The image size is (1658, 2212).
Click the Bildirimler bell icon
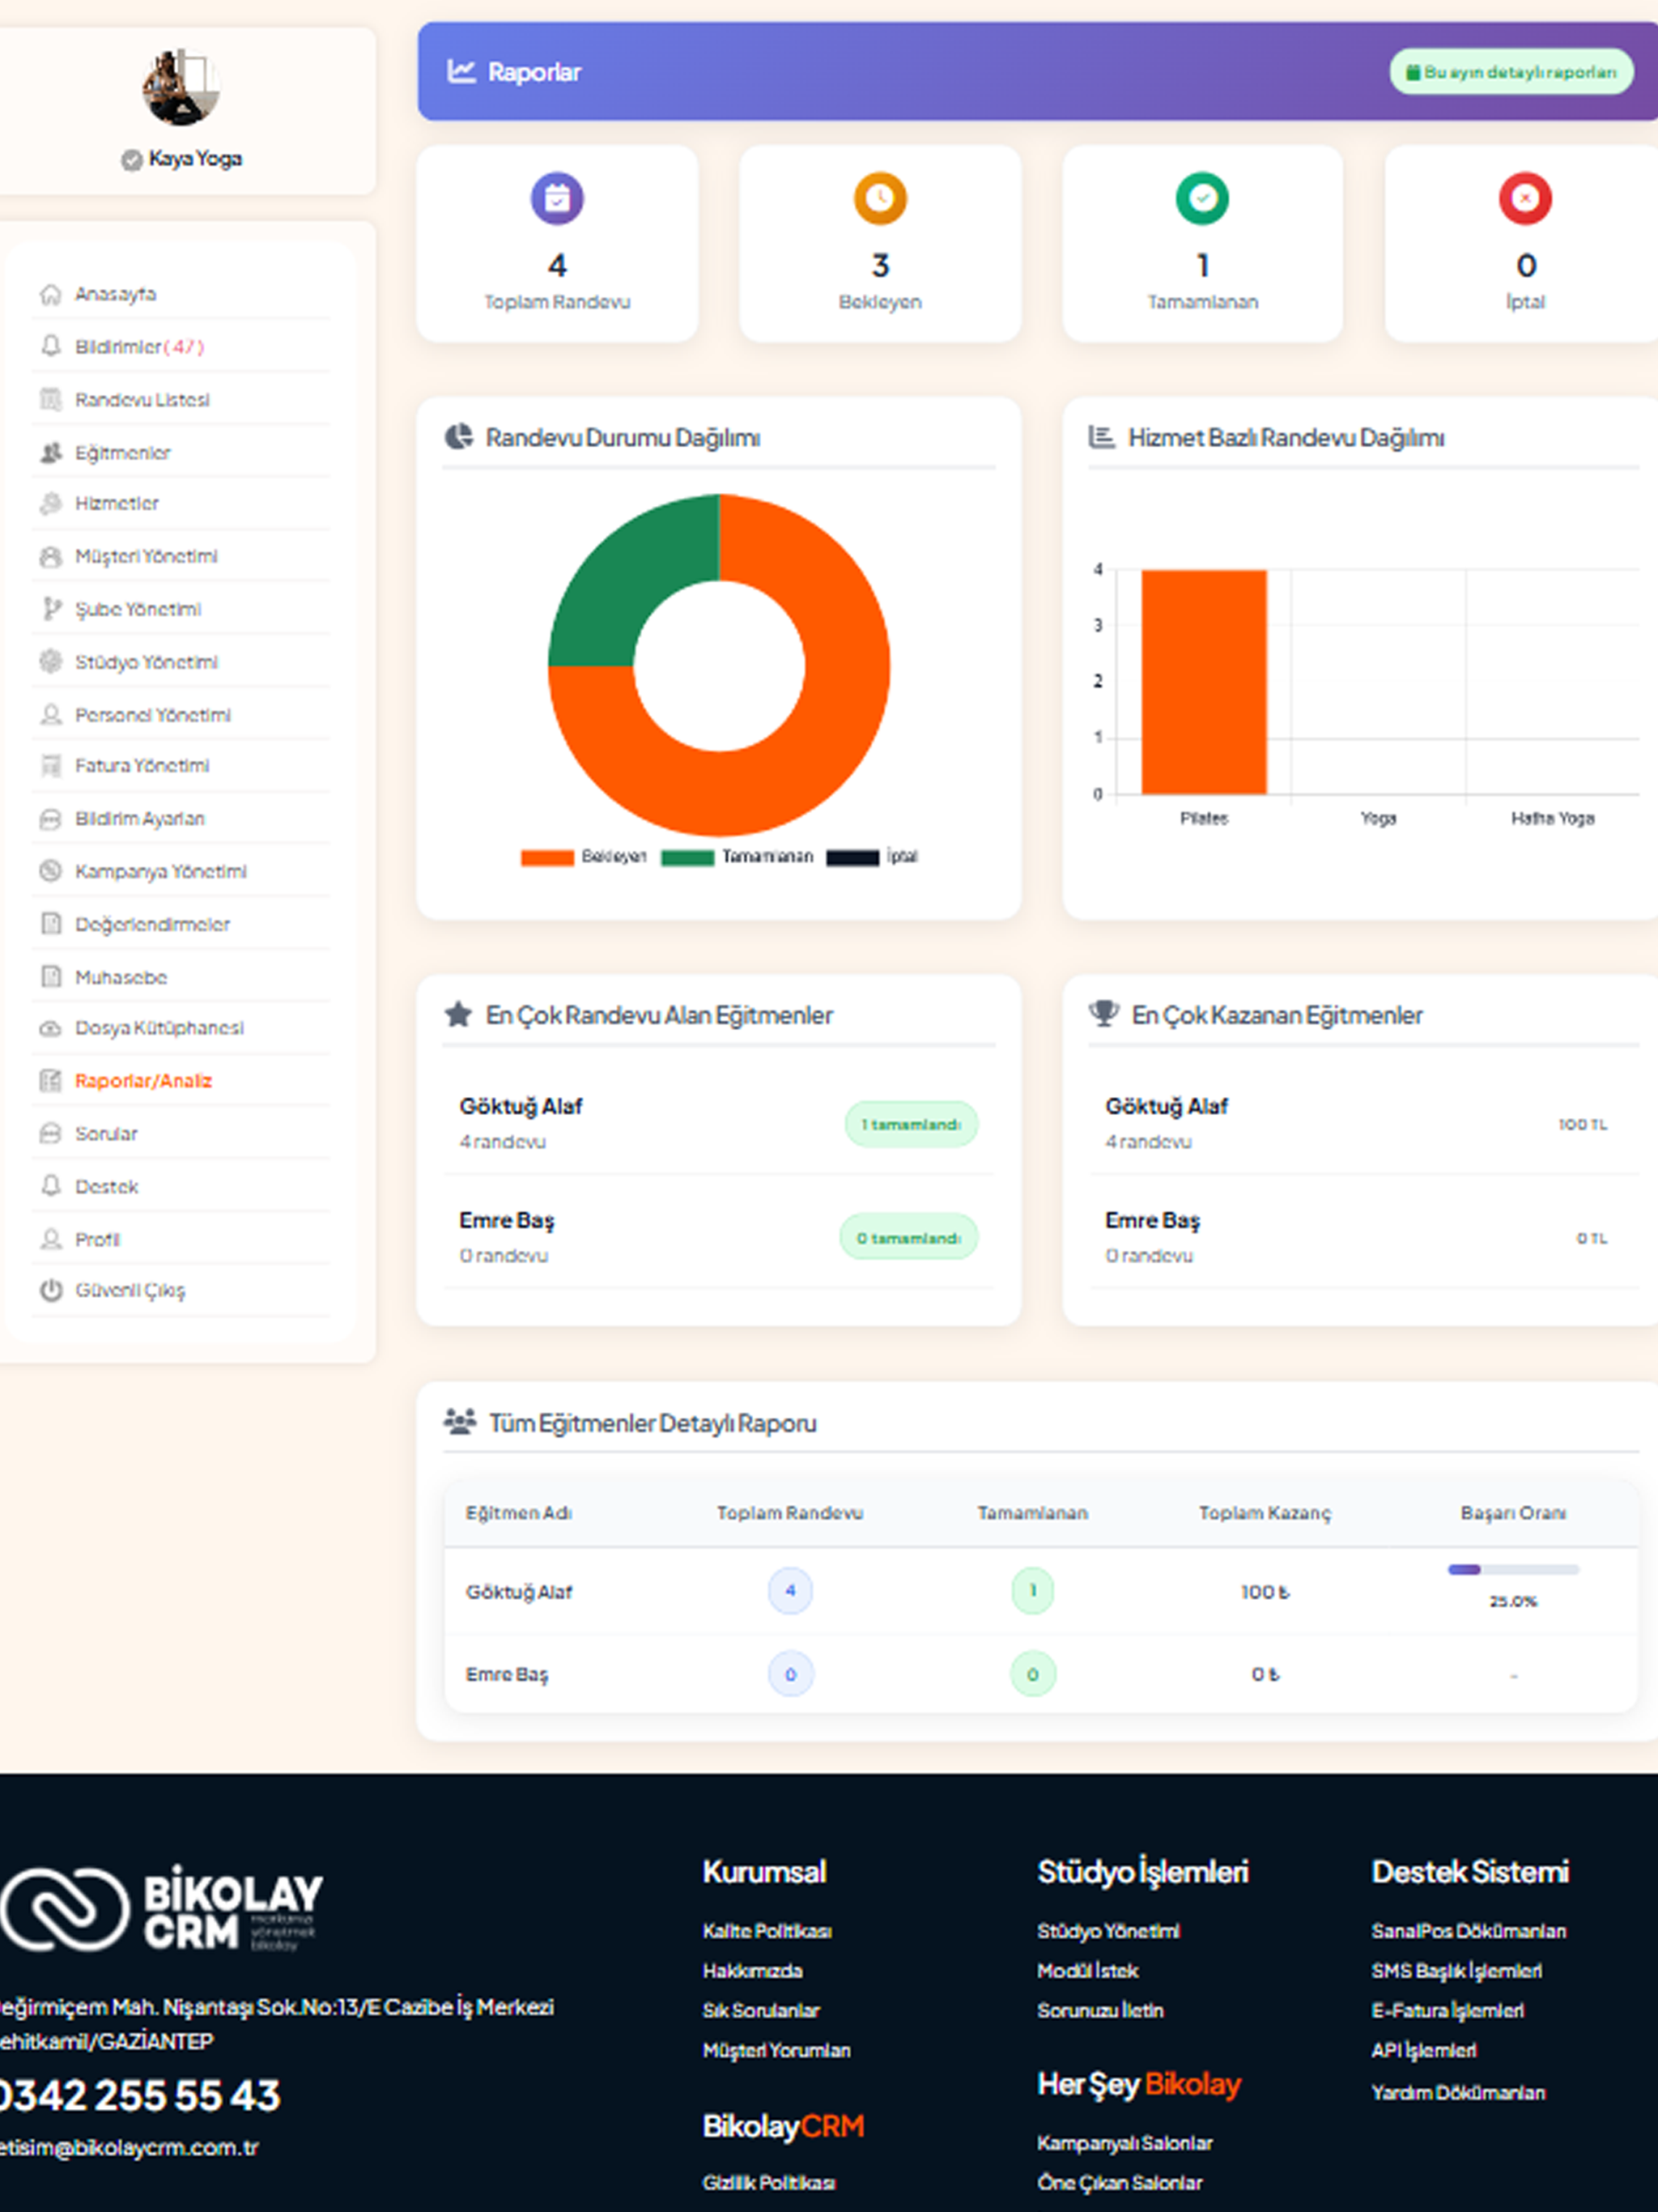[x=50, y=346]
